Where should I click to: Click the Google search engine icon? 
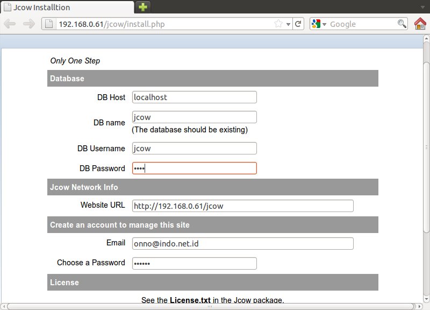coord(316,24)
